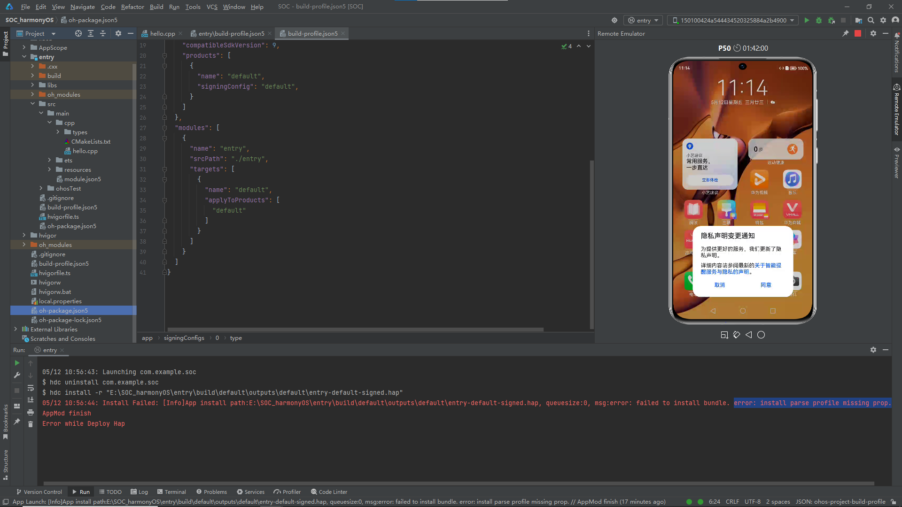902x507 pixels.
Task: Pin the Remote Emulator window
Action: 846,33
